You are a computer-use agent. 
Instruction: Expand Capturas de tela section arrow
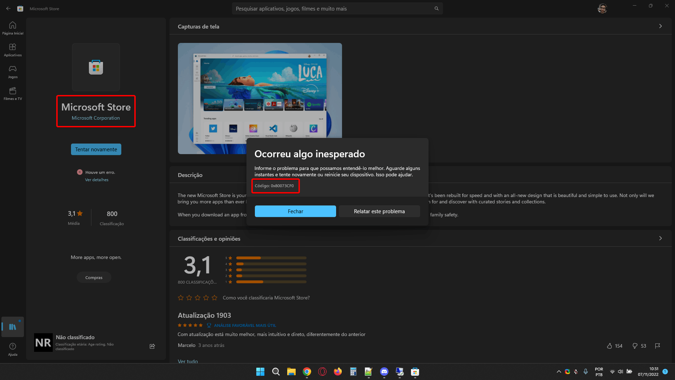[660, 26]
